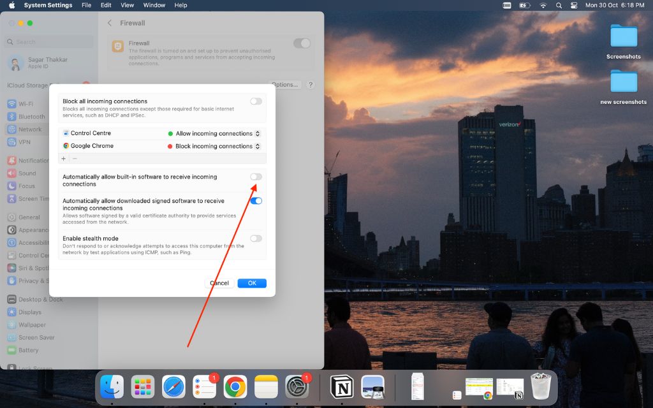Open the Notes app from Dock
Screen dimensions: 653x408
[266, 386]
